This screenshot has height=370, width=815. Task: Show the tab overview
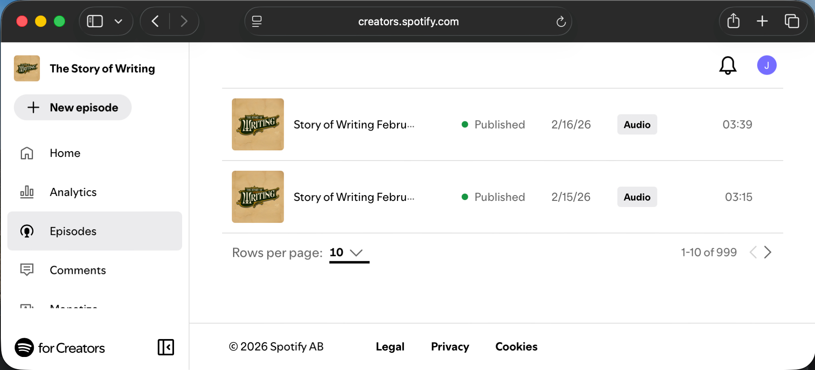tap(791, 21)
